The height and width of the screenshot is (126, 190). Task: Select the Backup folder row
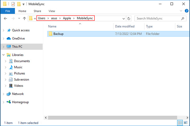[118, 34]
